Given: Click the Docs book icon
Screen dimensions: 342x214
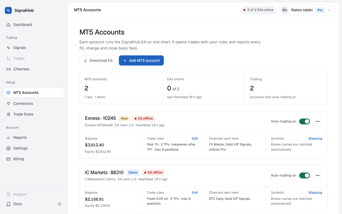Looking at the screenshot, I should coord(8,204).
